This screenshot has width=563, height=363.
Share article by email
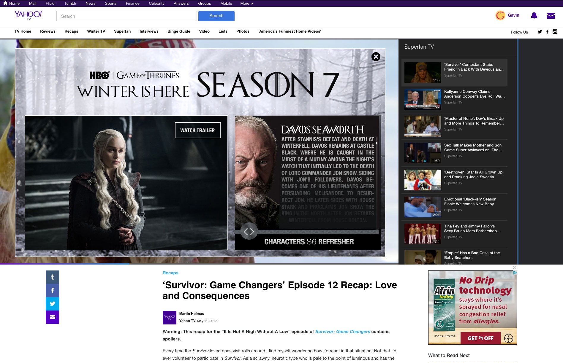point(52,317)
